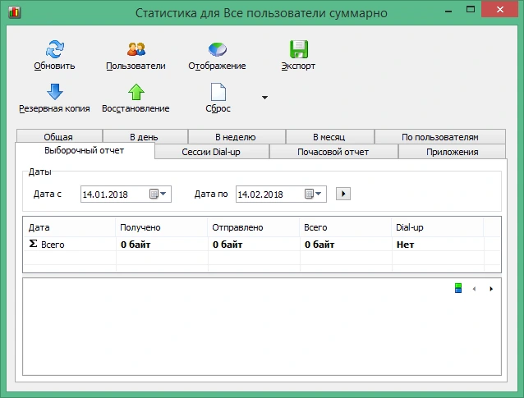
Task: Minimize the statistics window
Action: (448, 10)
